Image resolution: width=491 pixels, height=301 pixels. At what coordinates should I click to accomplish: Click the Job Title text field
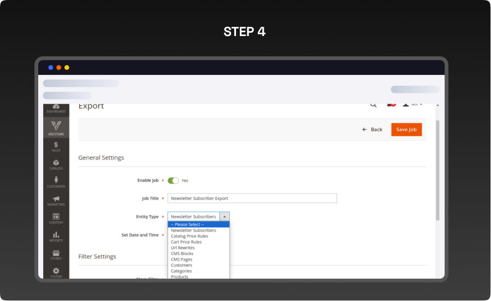click(252, 198)
